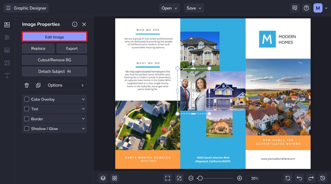The image size is (331, 184).
Task: Open the Graphics shapes sidebar icon
Action: (7, 63)
